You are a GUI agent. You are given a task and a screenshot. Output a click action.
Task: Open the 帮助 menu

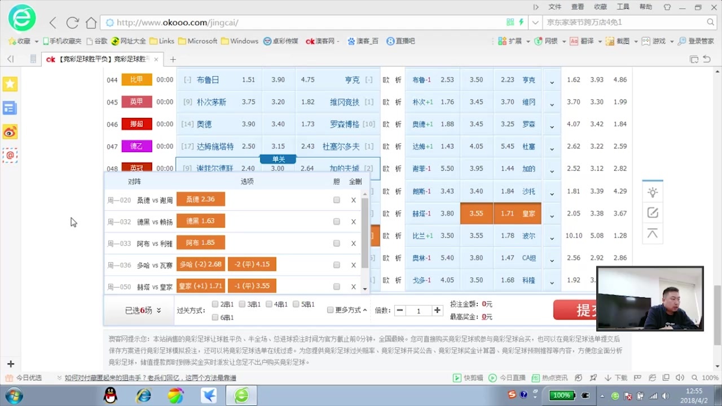point(645,7)
